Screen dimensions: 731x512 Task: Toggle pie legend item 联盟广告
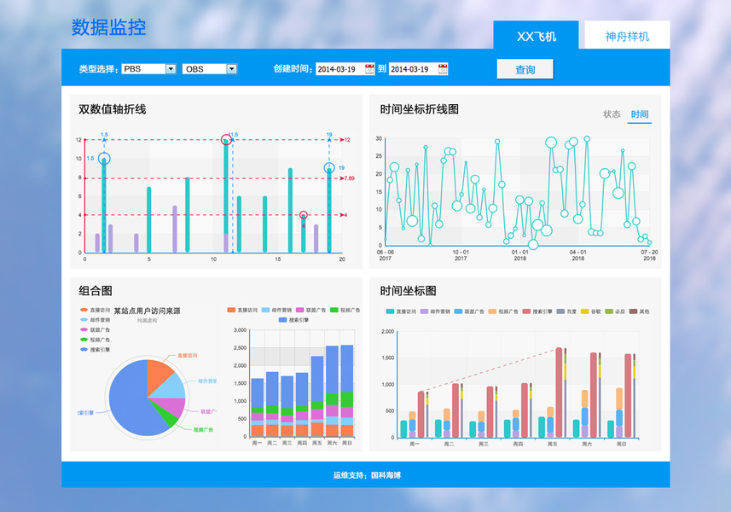(x=95, y=329)
